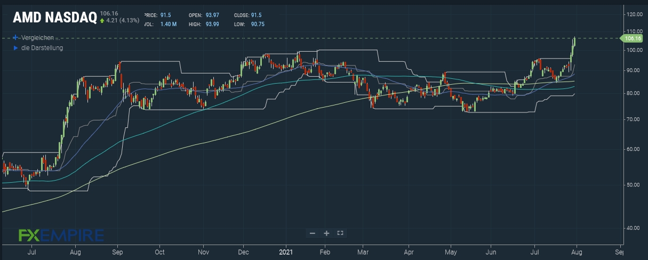Image resolution: width=648 pixels, height=260 pixels.
Task: Click the OPEN 93.97 readout
Action: (204, 15)
